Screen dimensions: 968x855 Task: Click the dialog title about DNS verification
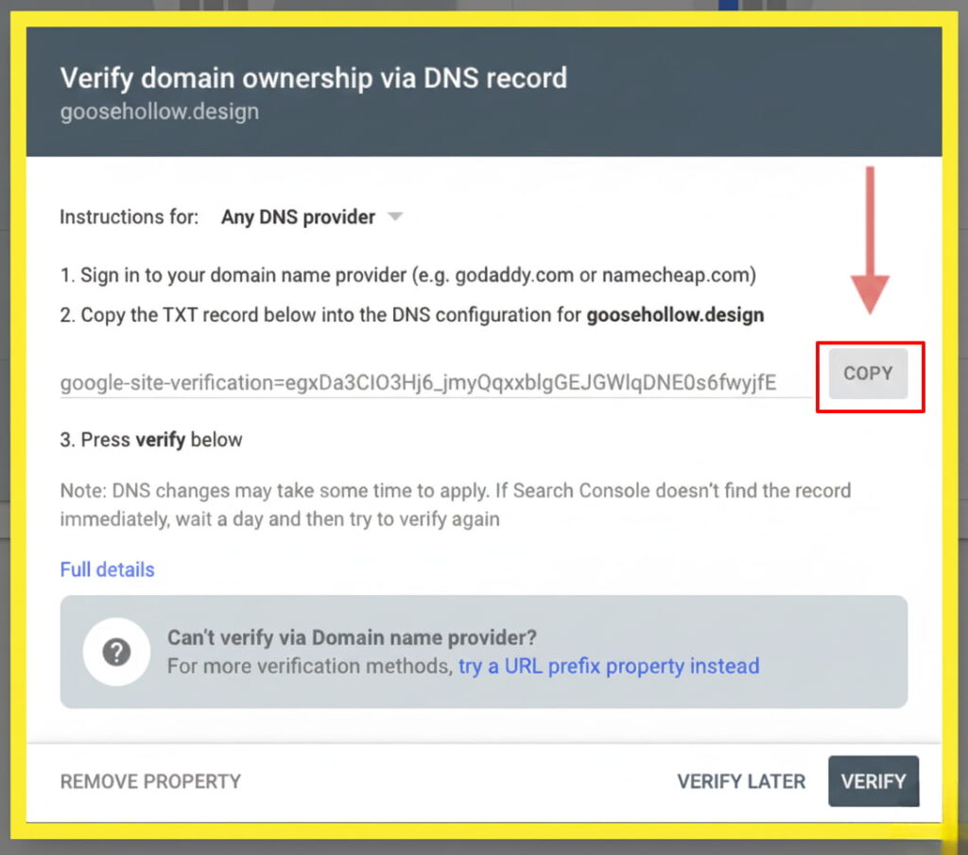[314, 79]
